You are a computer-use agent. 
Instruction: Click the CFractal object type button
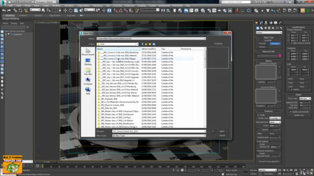click(262, 44)
